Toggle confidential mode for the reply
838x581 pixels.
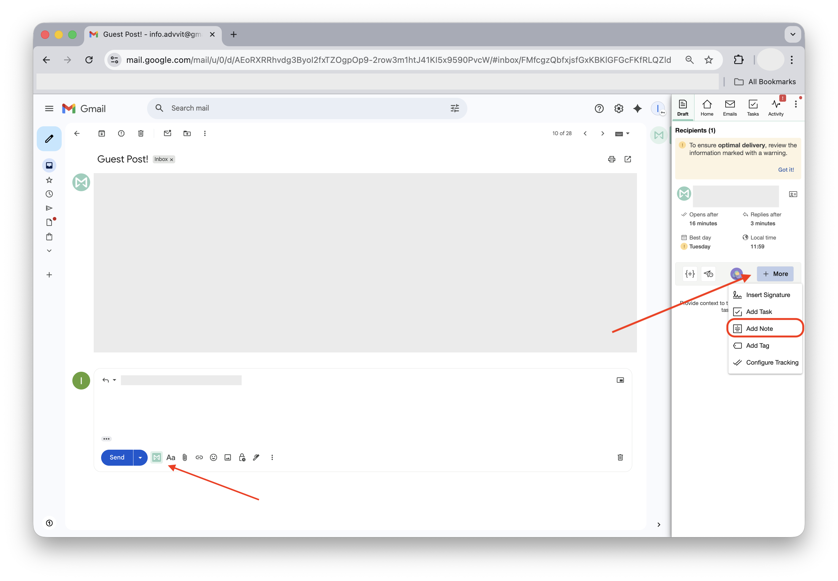click(242, 458)
